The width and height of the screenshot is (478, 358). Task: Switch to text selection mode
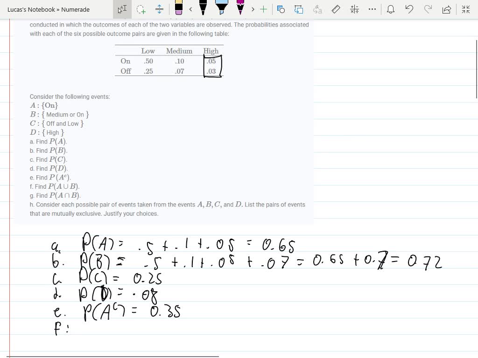122,9
